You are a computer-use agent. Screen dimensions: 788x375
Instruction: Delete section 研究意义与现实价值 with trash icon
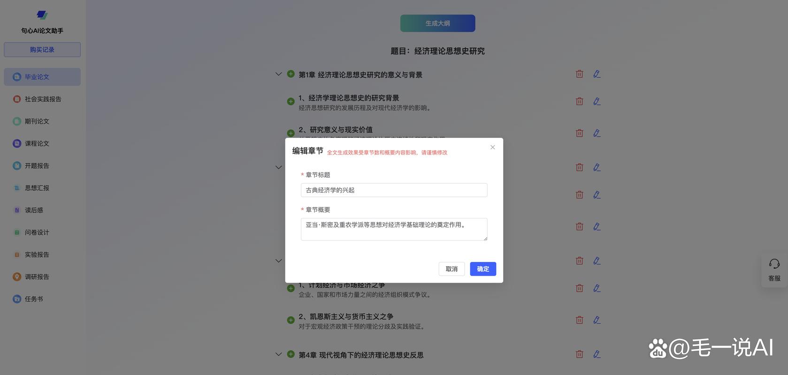click(580, 133)
